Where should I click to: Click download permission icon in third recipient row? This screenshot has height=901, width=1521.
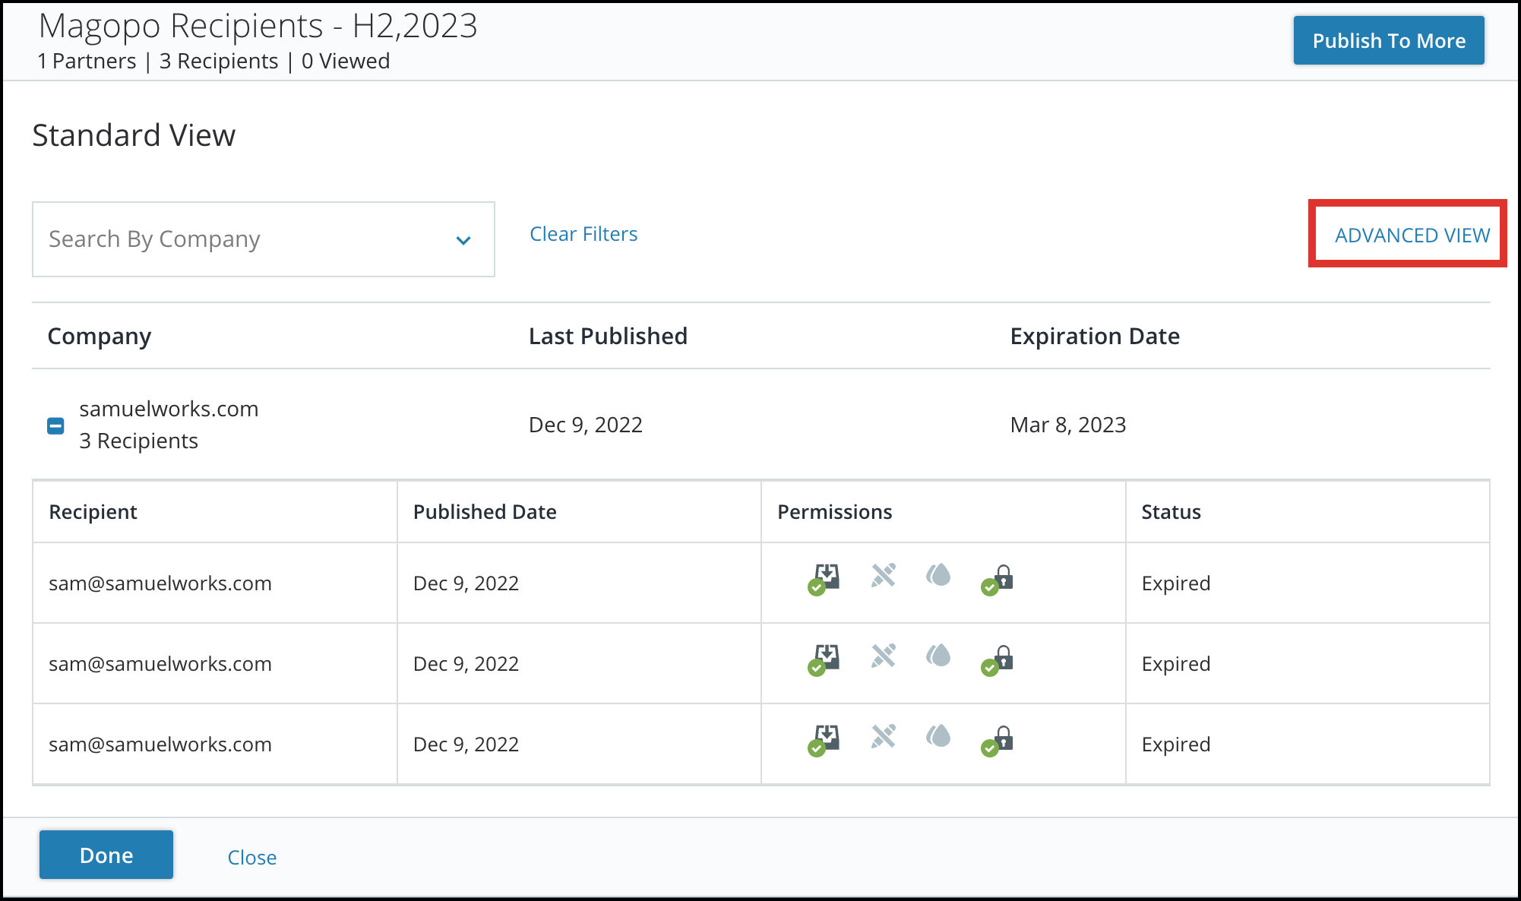coord(824,741)
